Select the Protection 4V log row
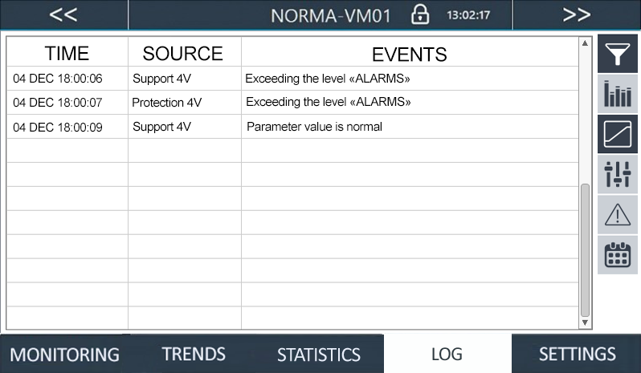Image resolution: width=641 pixels, height=373 pixels. (x=292, y=103)
